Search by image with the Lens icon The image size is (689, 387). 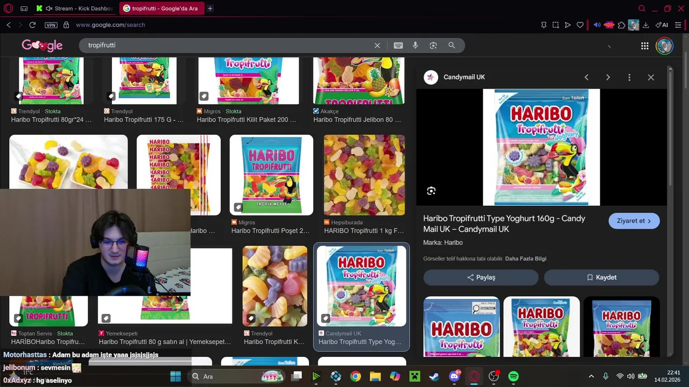[x=433, y=46]
